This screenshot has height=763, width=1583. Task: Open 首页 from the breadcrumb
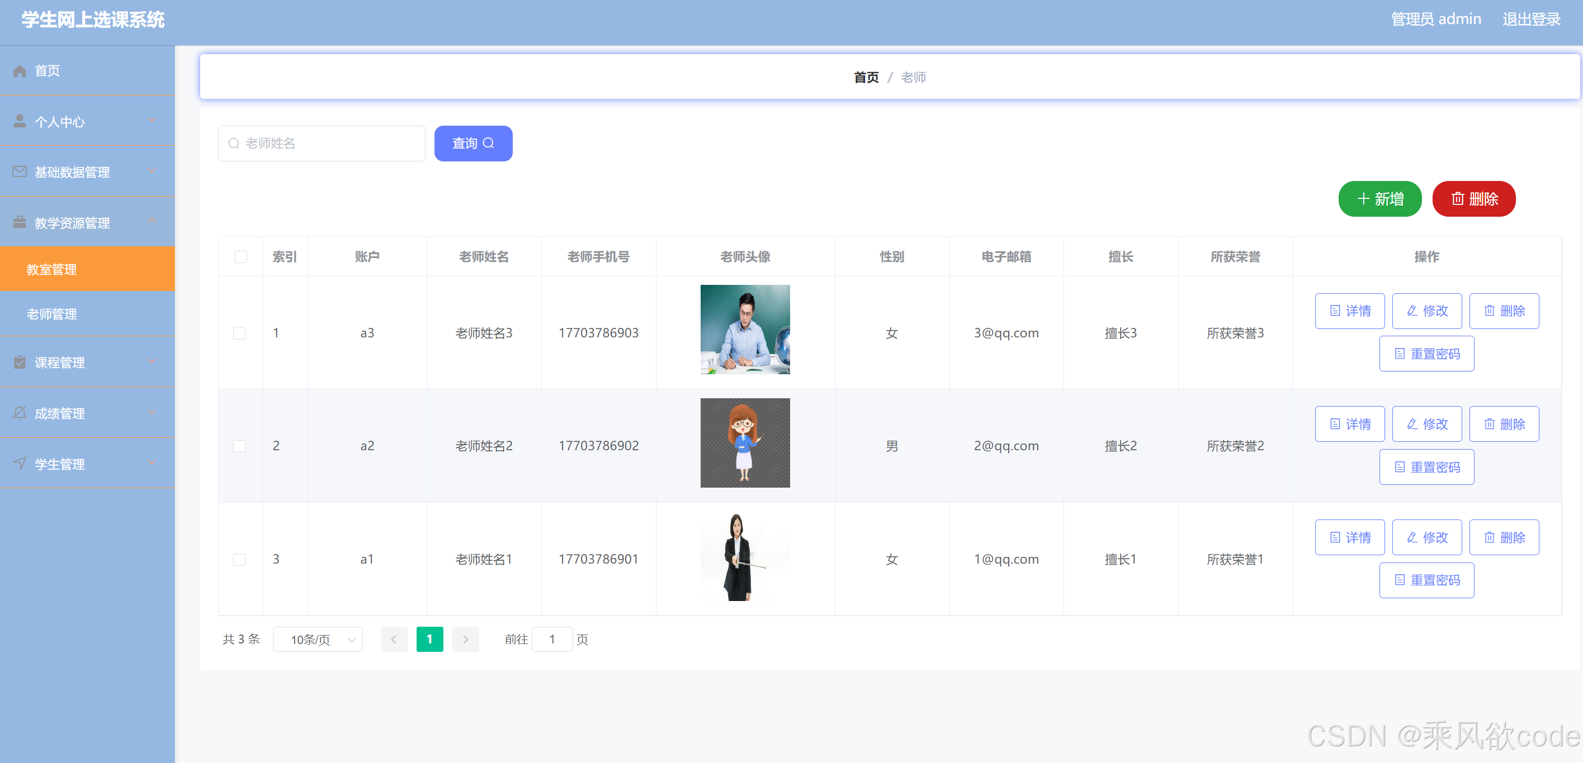pyautogui.click(x=867, y=77)
